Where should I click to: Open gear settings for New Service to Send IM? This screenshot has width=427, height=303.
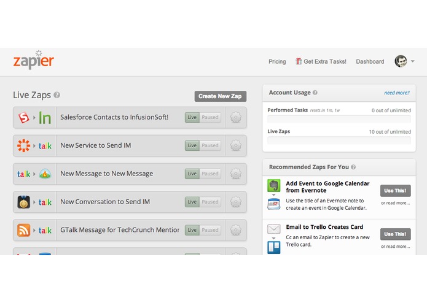(x=236, y=145)
